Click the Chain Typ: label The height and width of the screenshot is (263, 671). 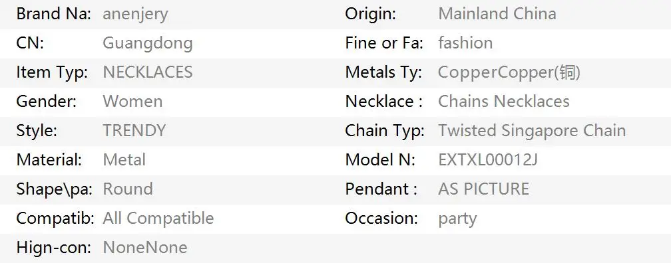click(385, 131)
